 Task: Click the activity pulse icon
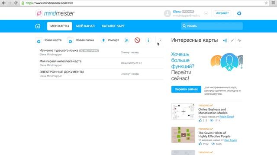coord(239,40)
